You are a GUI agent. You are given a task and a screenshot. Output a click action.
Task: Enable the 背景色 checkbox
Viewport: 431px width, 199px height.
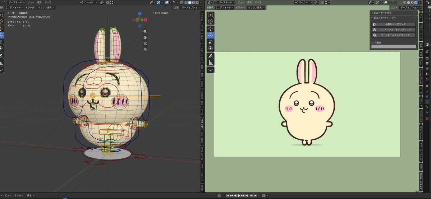click(373, 43)
